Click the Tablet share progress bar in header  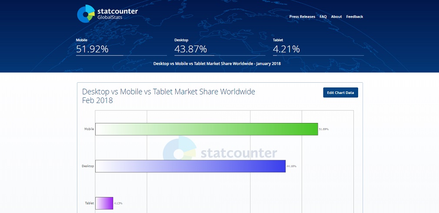318,55
